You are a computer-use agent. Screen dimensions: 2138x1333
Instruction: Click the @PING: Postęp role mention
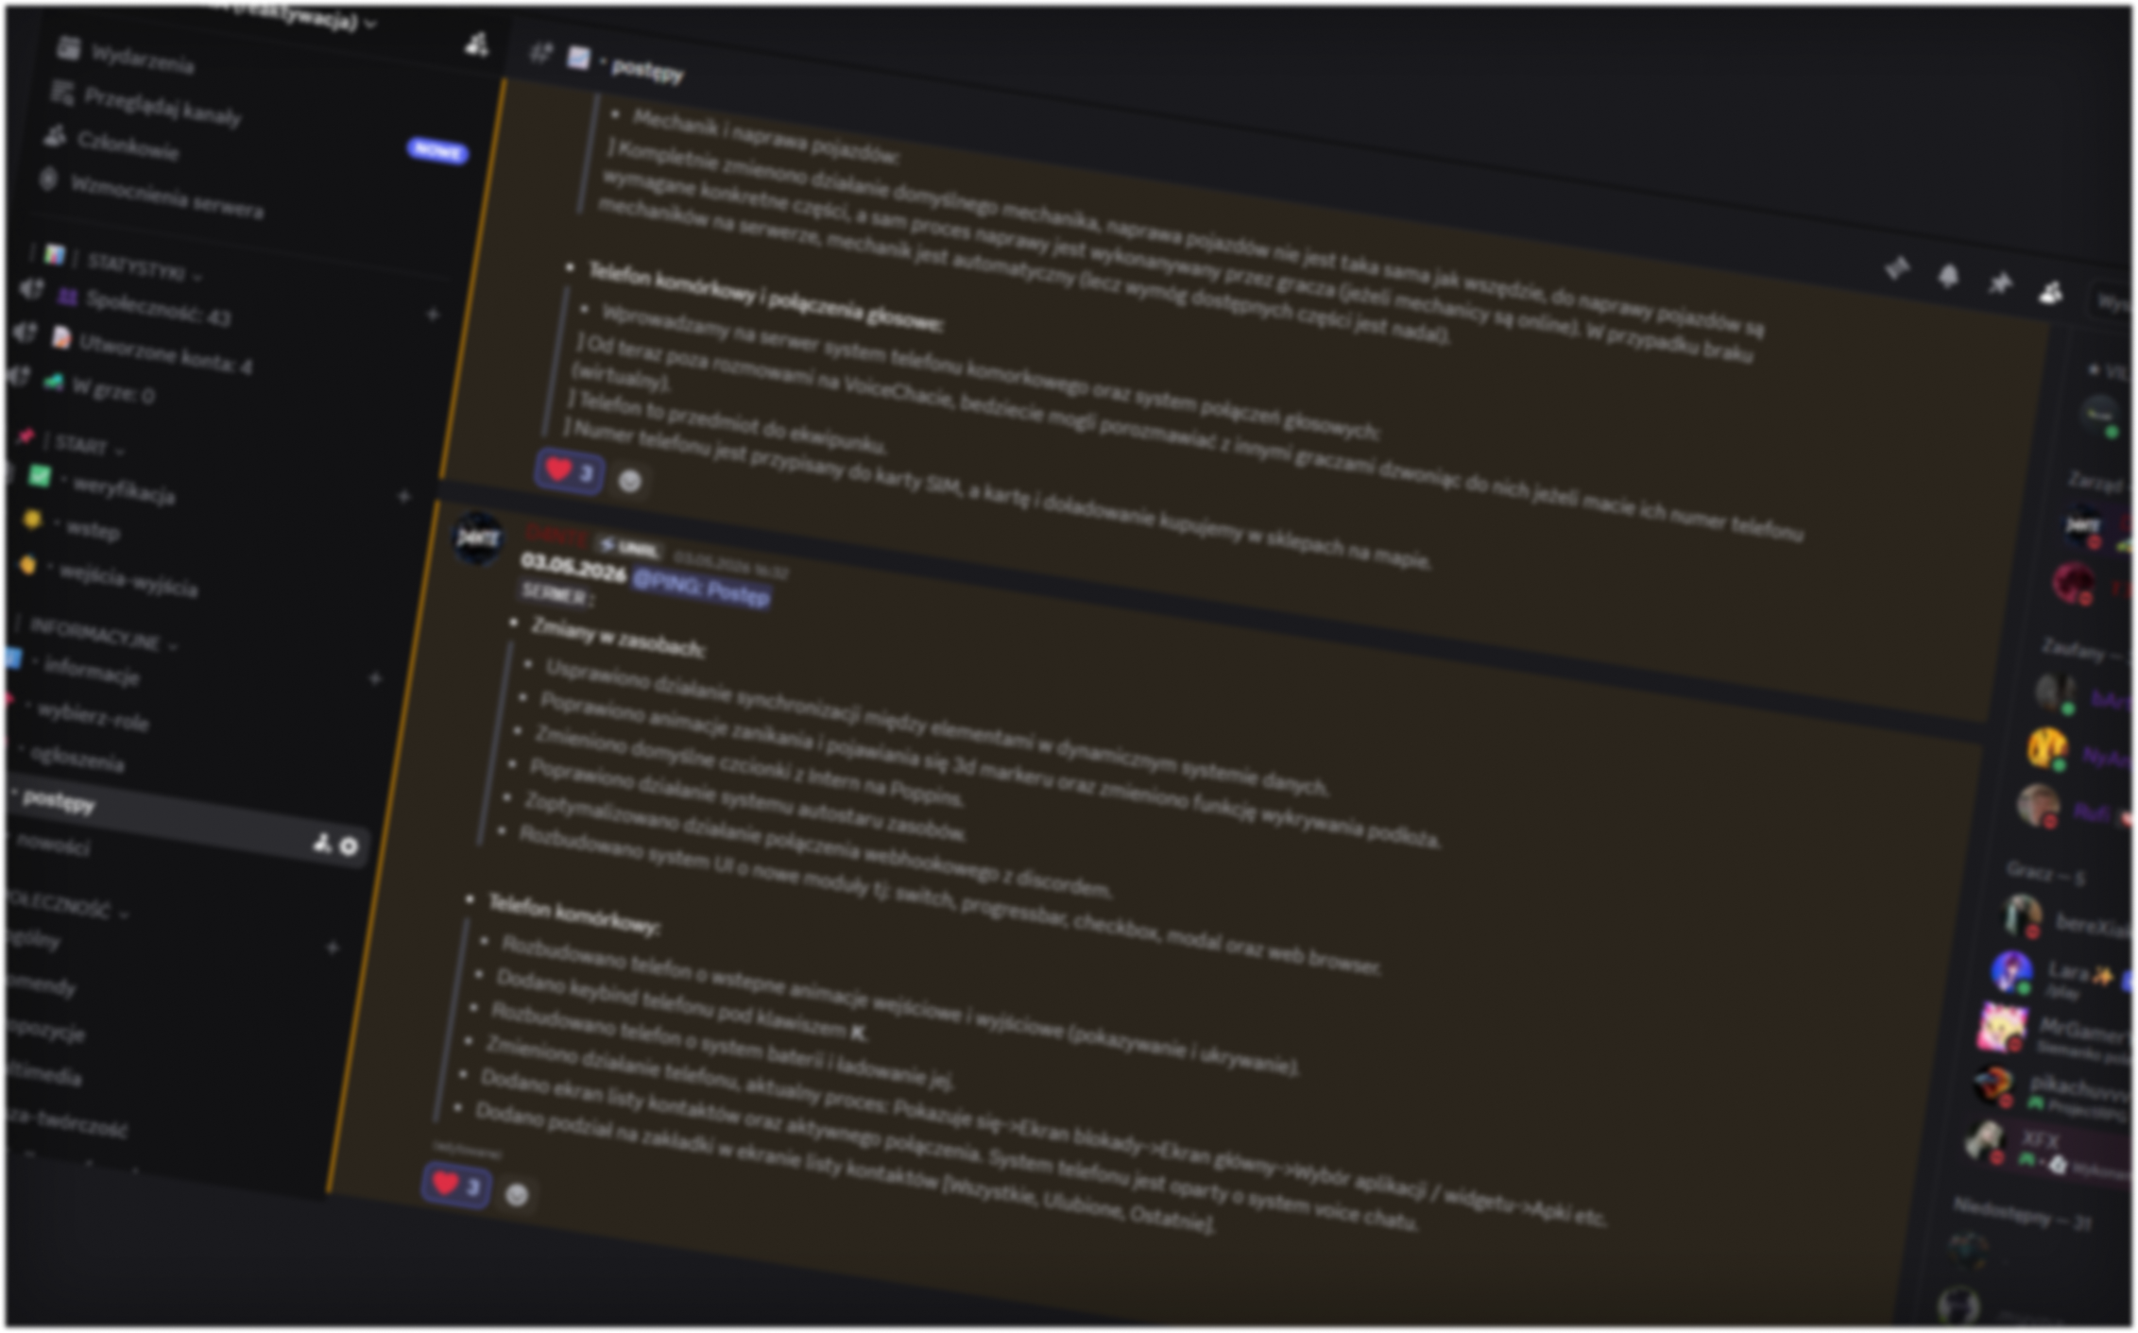coord(701,588)
